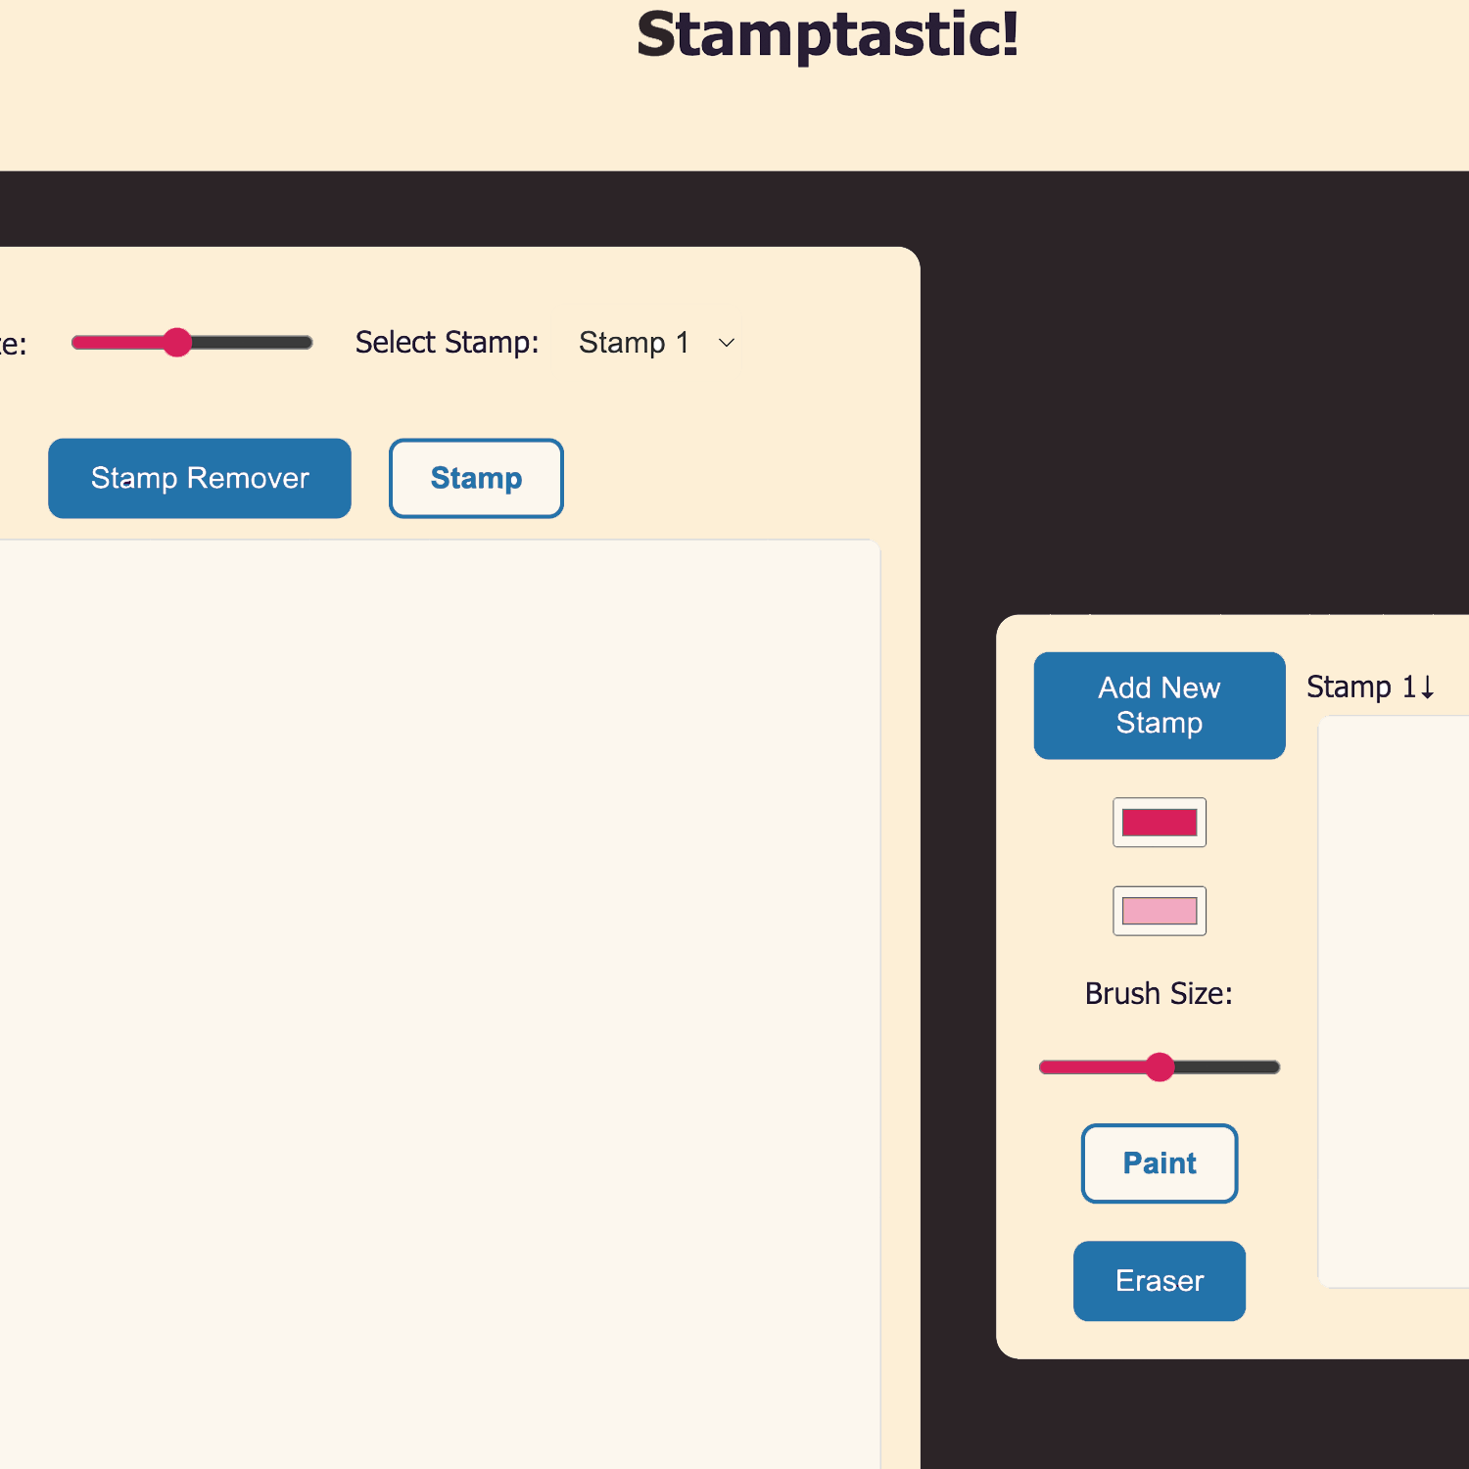The image size is (1469, 1469).
Task: Click the Stamptastic! page title
Action: tap(828, 35)
